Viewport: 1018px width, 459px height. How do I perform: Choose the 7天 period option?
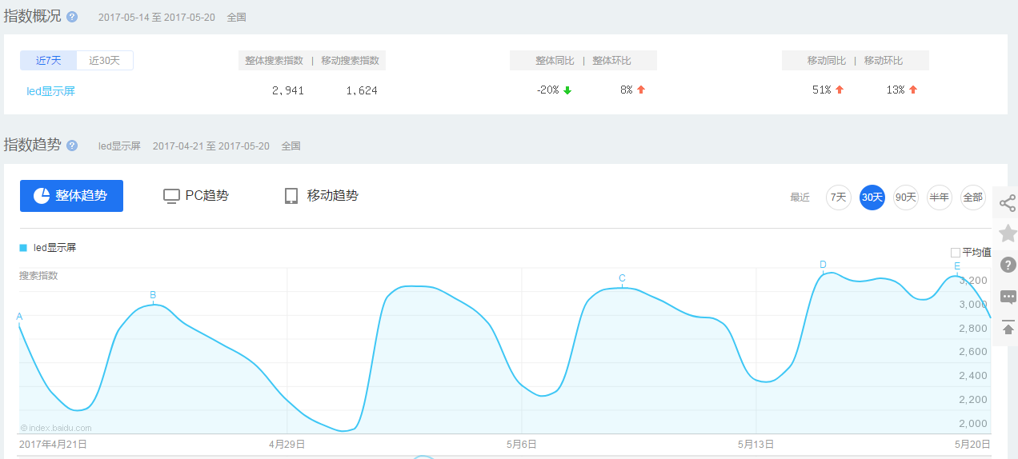click(839, 198)
